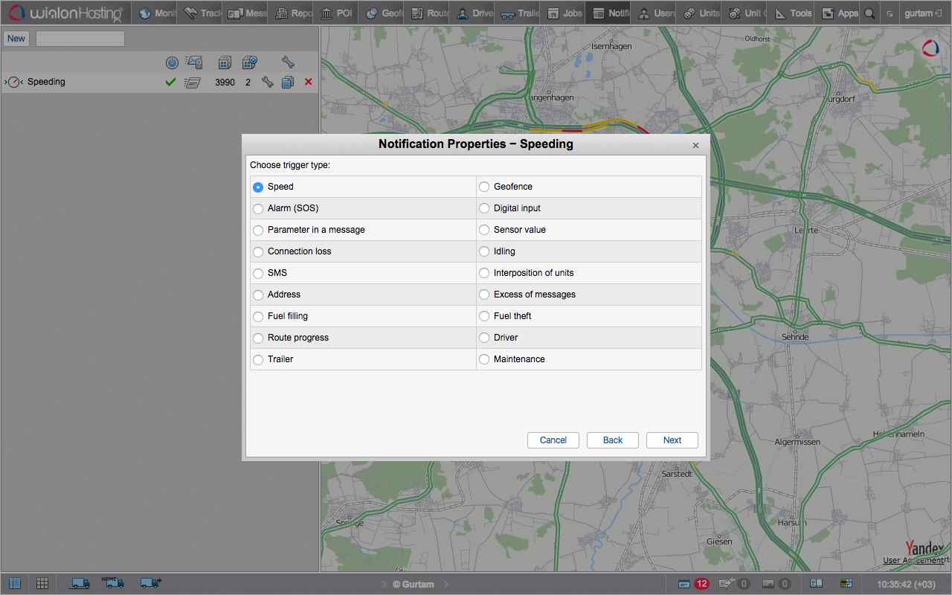Open the Jobs tab
This screenshot has width=952, height=595.
[564, 13]
